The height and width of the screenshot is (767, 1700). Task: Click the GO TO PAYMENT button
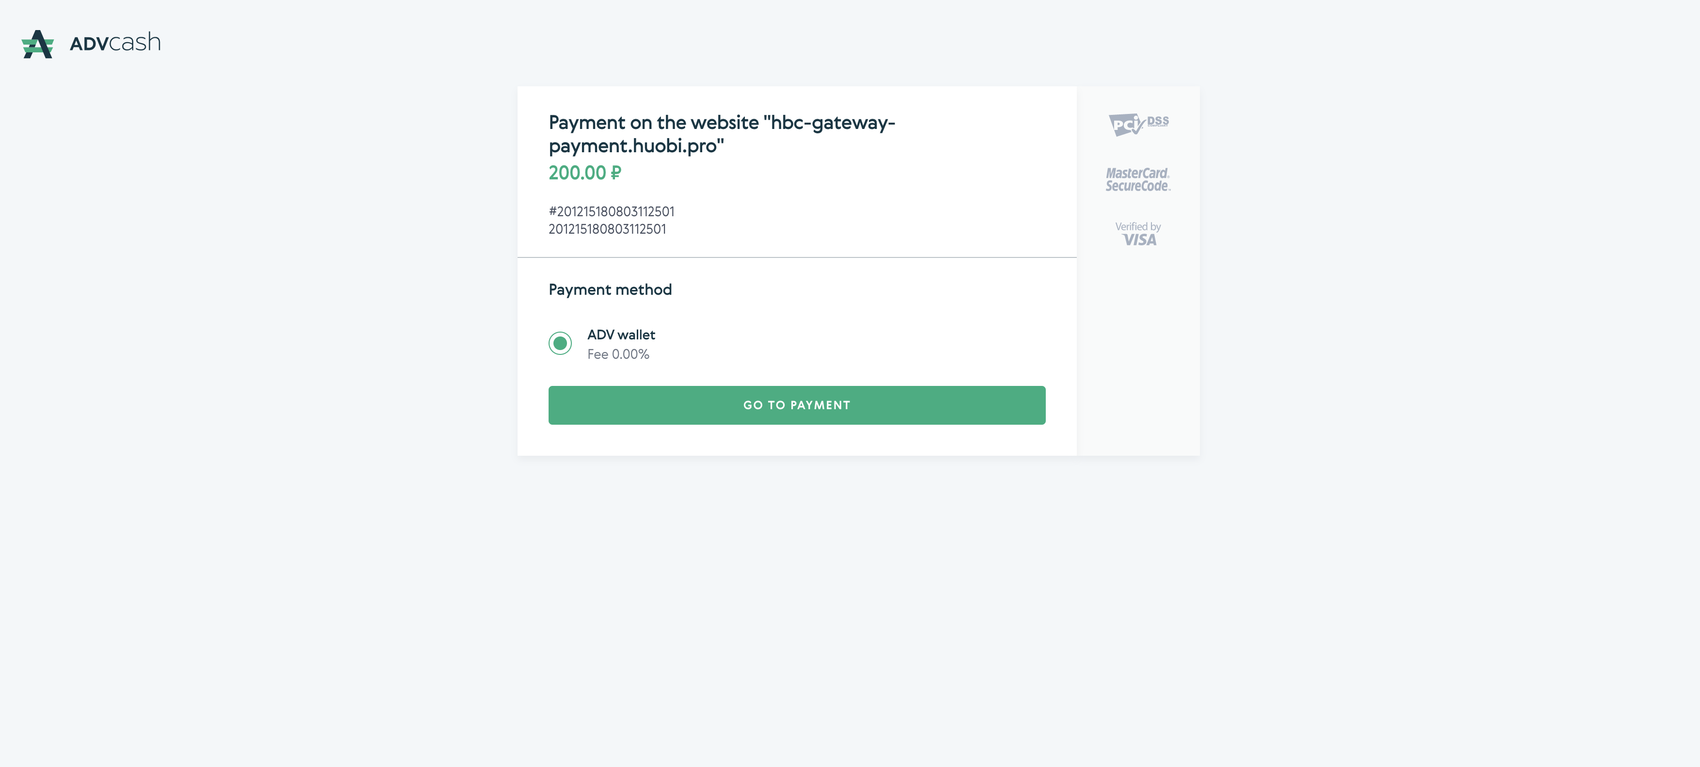[797, 405]
